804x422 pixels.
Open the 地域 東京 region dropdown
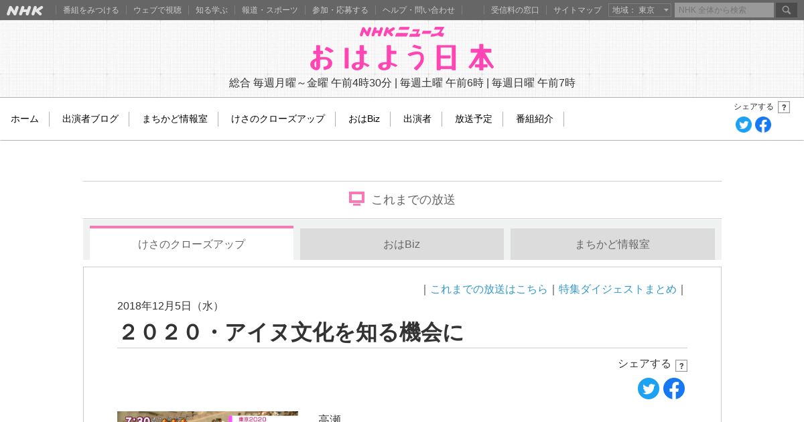(x=640, y=10)
